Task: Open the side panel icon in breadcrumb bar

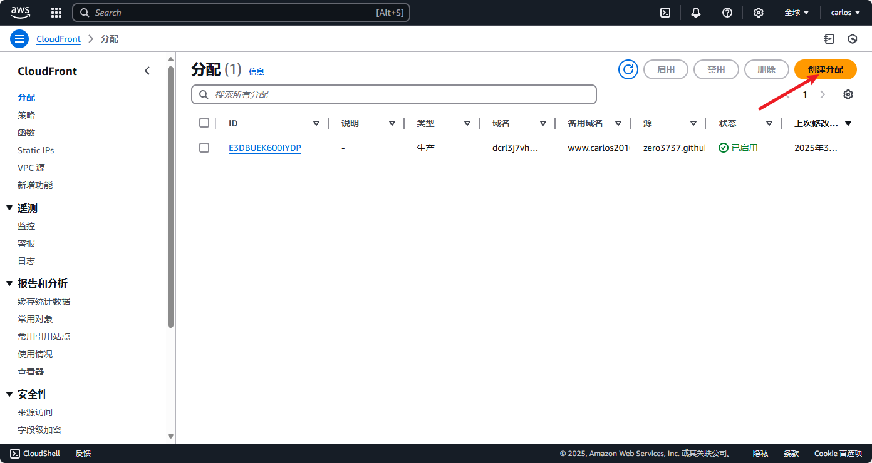Action: [x=829, y=39]
